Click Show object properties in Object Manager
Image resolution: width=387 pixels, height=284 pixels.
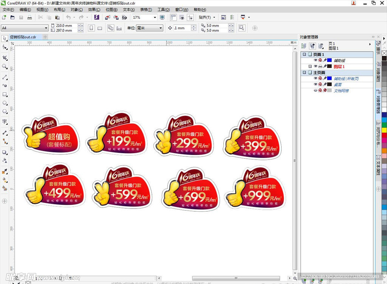tap(304, 46)
